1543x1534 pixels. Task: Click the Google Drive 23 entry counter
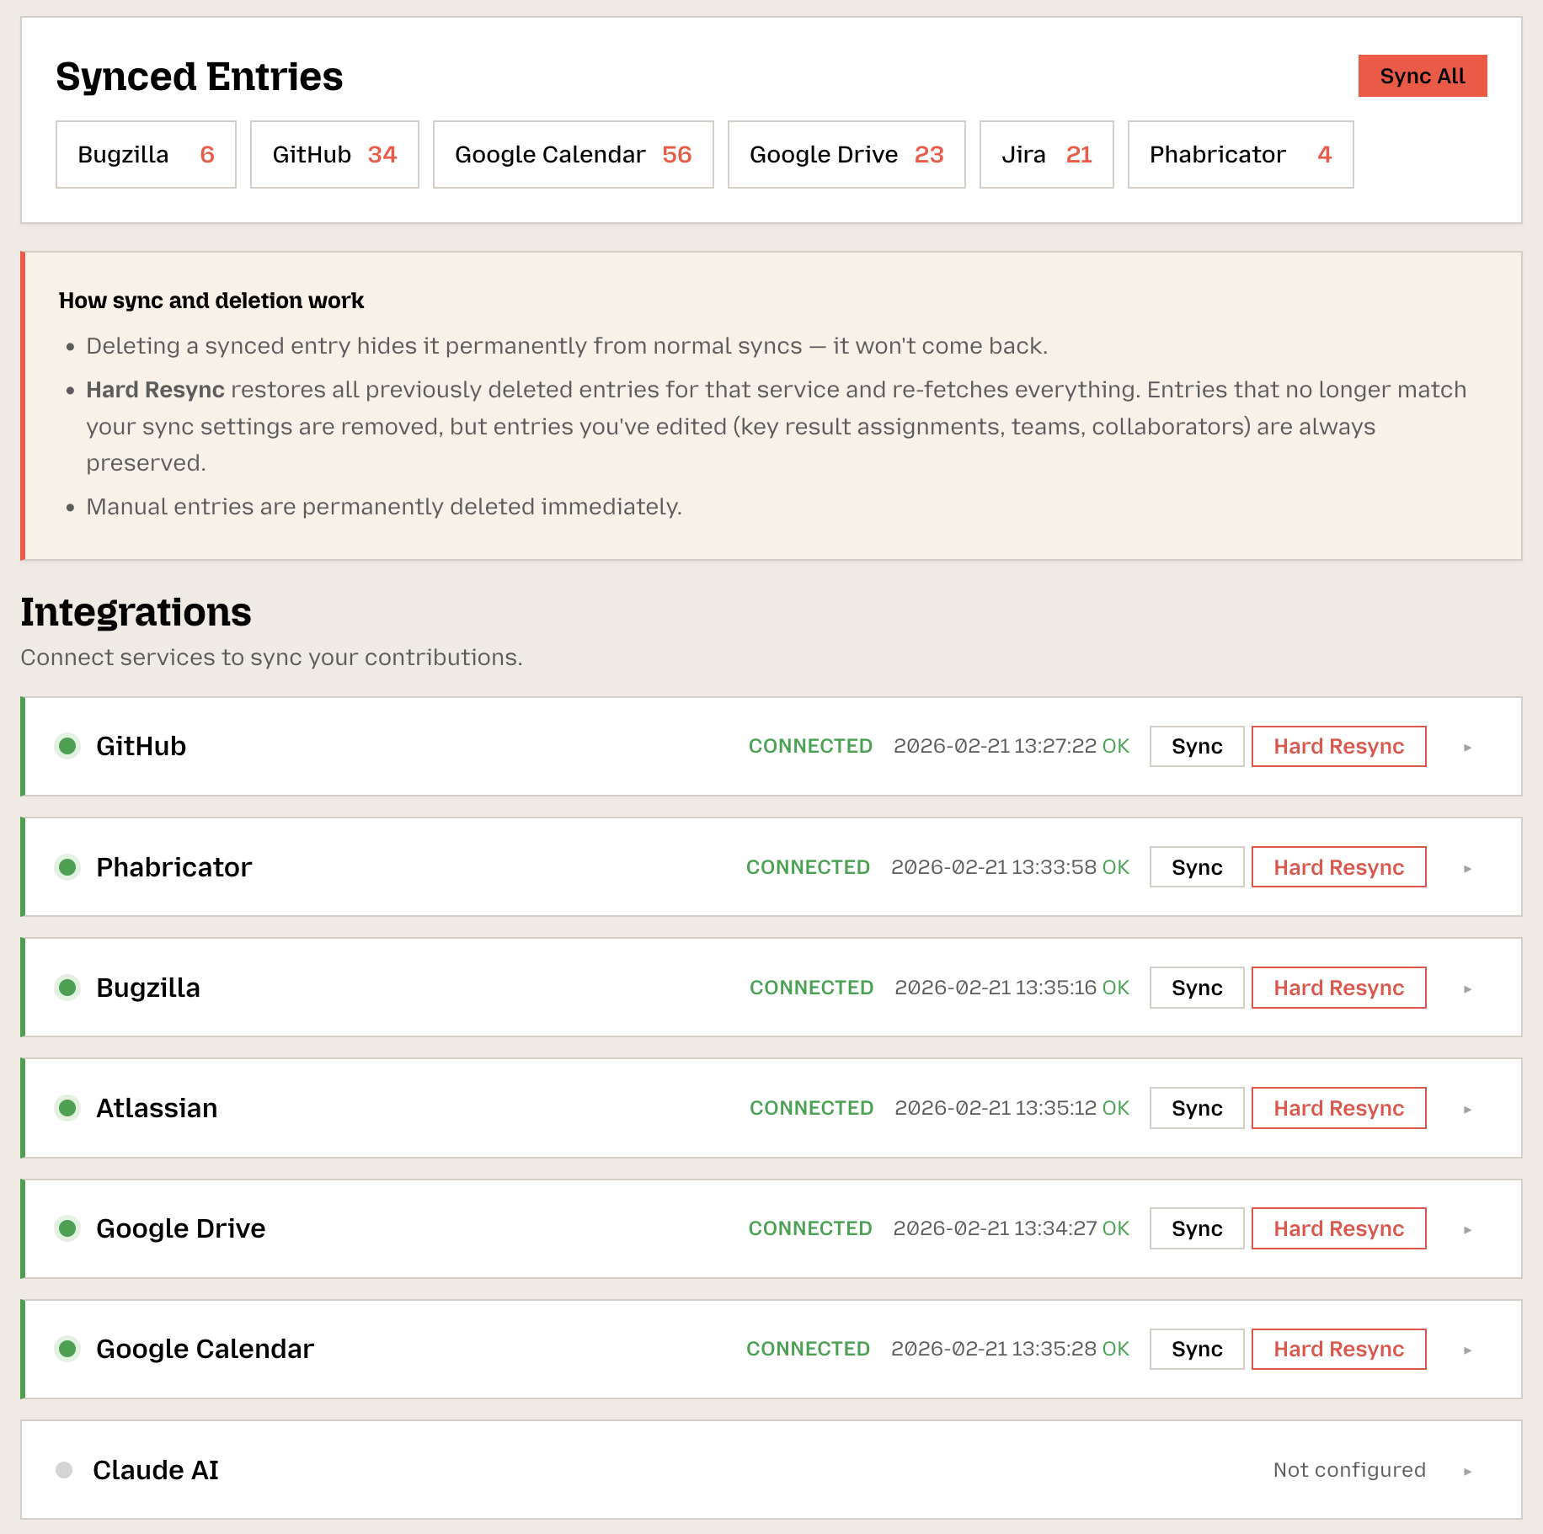click(846, 154)
